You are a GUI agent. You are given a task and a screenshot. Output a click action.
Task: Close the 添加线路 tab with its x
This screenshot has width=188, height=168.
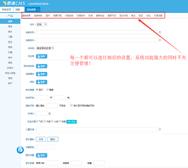pyautogui.click(x=38, y=10)
